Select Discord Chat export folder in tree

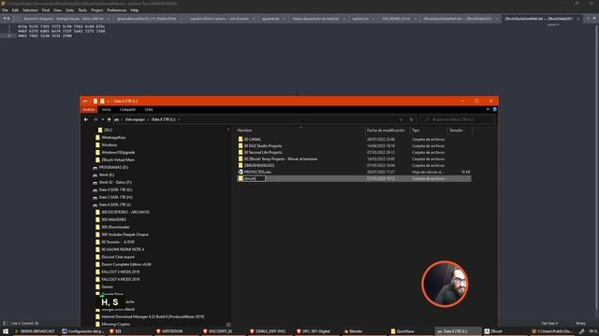118,257
